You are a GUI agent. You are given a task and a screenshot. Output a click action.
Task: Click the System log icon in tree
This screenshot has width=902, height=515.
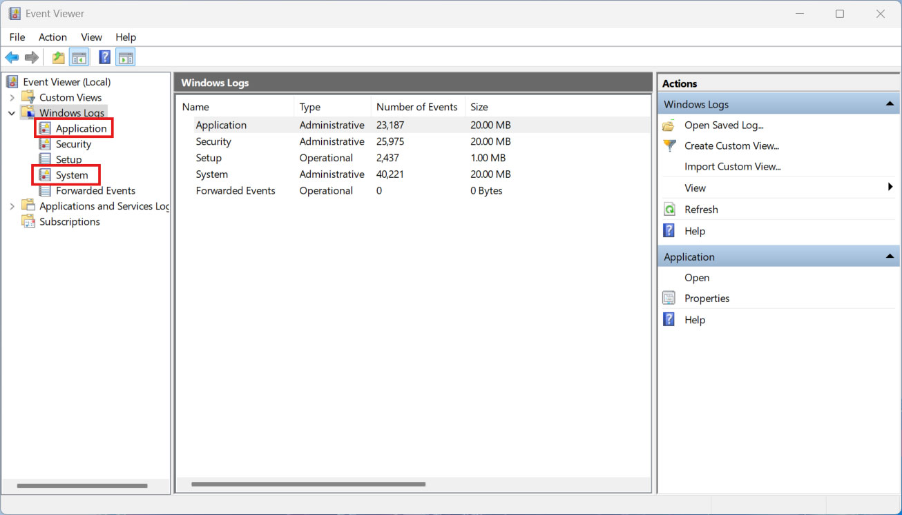coord(45,175)
